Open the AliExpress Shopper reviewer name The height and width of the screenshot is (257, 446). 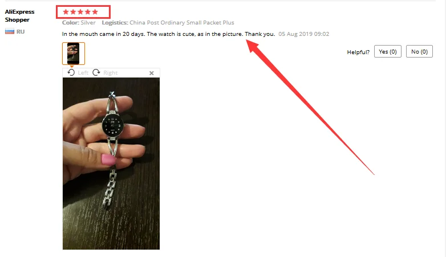[x=19, y=15]
